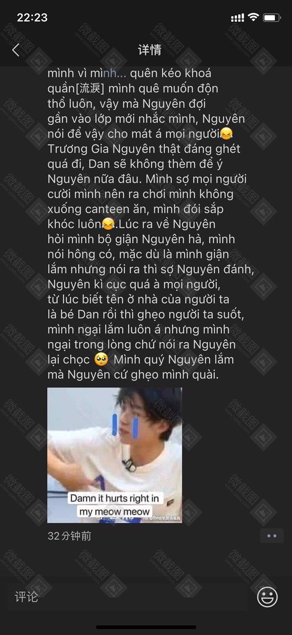Tap the home indicator bar at the bottom
This screenshot has width=292, height=635.
146,627
